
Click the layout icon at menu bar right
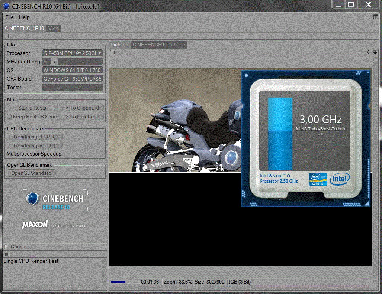pyautogui.click(x=375, y=17)
